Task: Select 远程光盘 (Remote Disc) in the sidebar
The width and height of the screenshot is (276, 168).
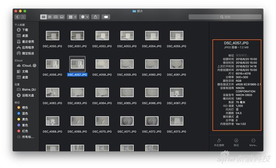Action: (x=25, y=95)
